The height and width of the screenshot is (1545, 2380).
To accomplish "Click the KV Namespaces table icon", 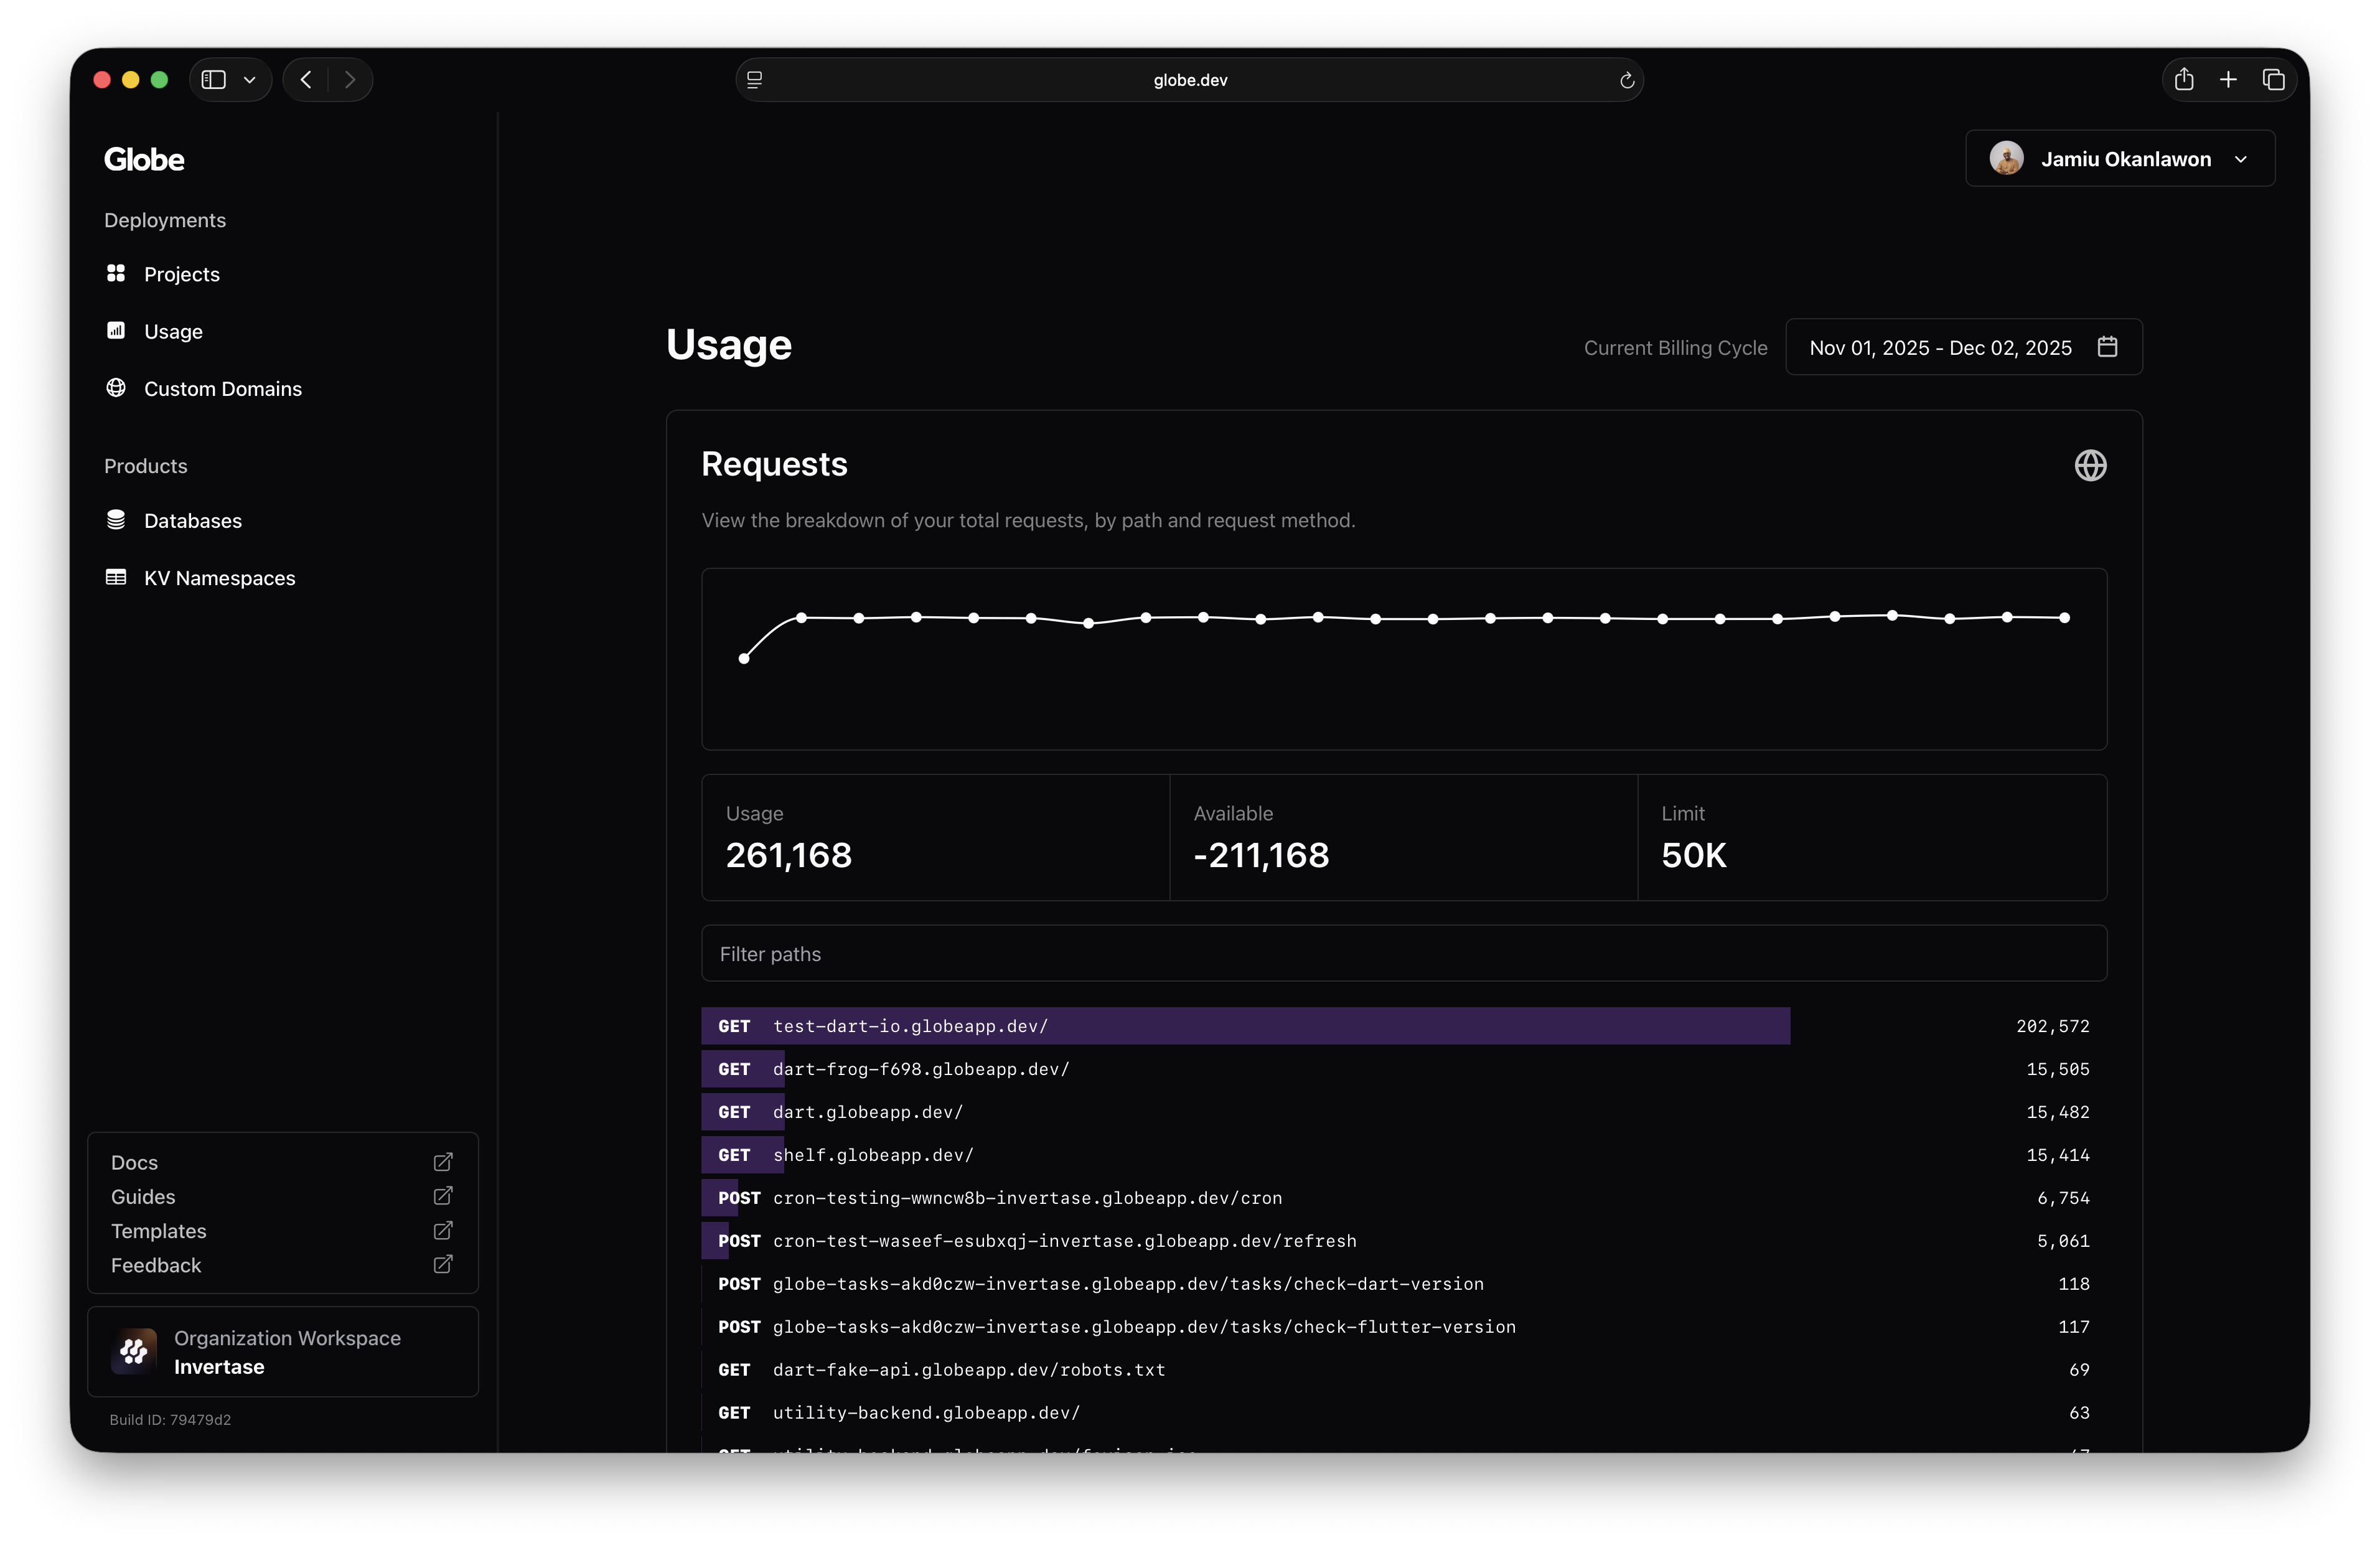I will coord(116,577).
